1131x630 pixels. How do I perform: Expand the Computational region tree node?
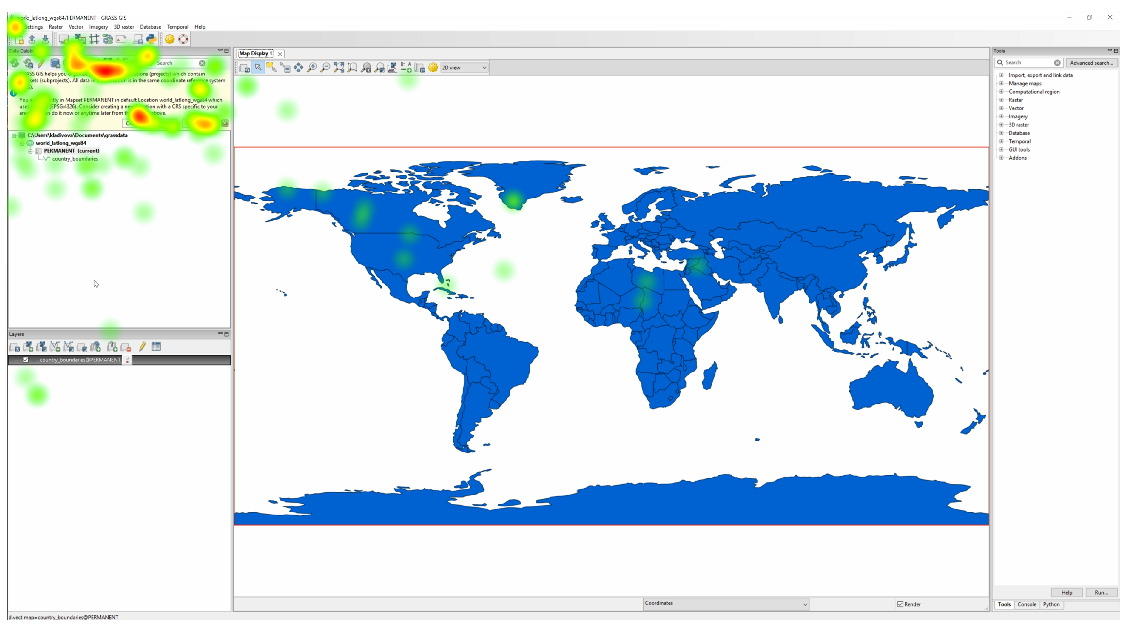click(x=1001, y=92)
